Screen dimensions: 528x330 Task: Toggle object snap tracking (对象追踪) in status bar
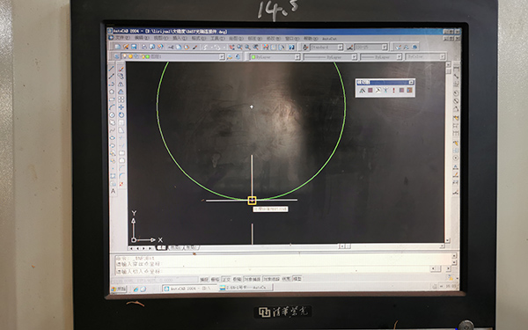coord(271,279)
